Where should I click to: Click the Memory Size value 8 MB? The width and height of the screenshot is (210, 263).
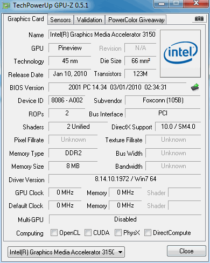73,166
